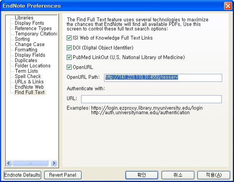
Task: Select URLs & Links category
Action: (x=29, y=82)
